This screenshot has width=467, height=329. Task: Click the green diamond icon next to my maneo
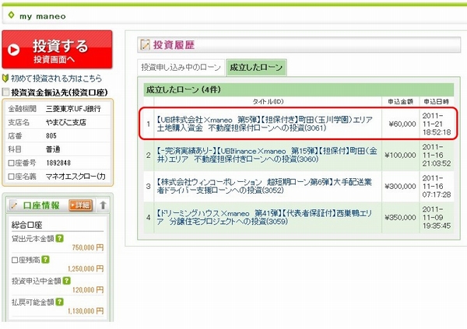point(11,15)
